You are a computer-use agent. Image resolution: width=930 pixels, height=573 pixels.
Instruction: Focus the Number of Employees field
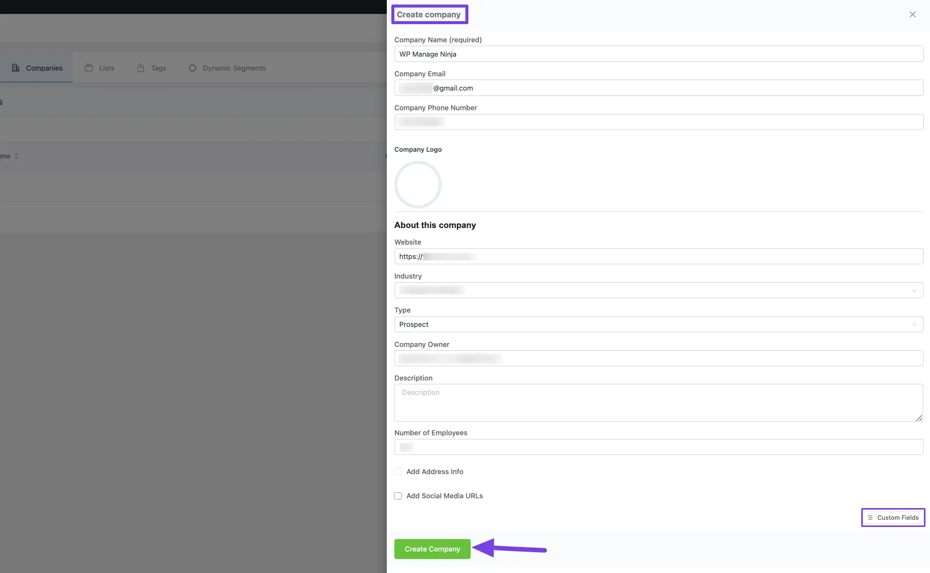tap(658, 447)
